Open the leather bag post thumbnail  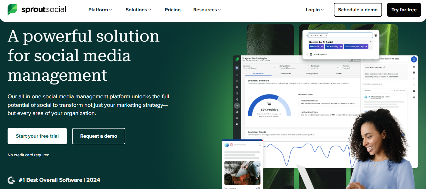click(x=242, y=173)
